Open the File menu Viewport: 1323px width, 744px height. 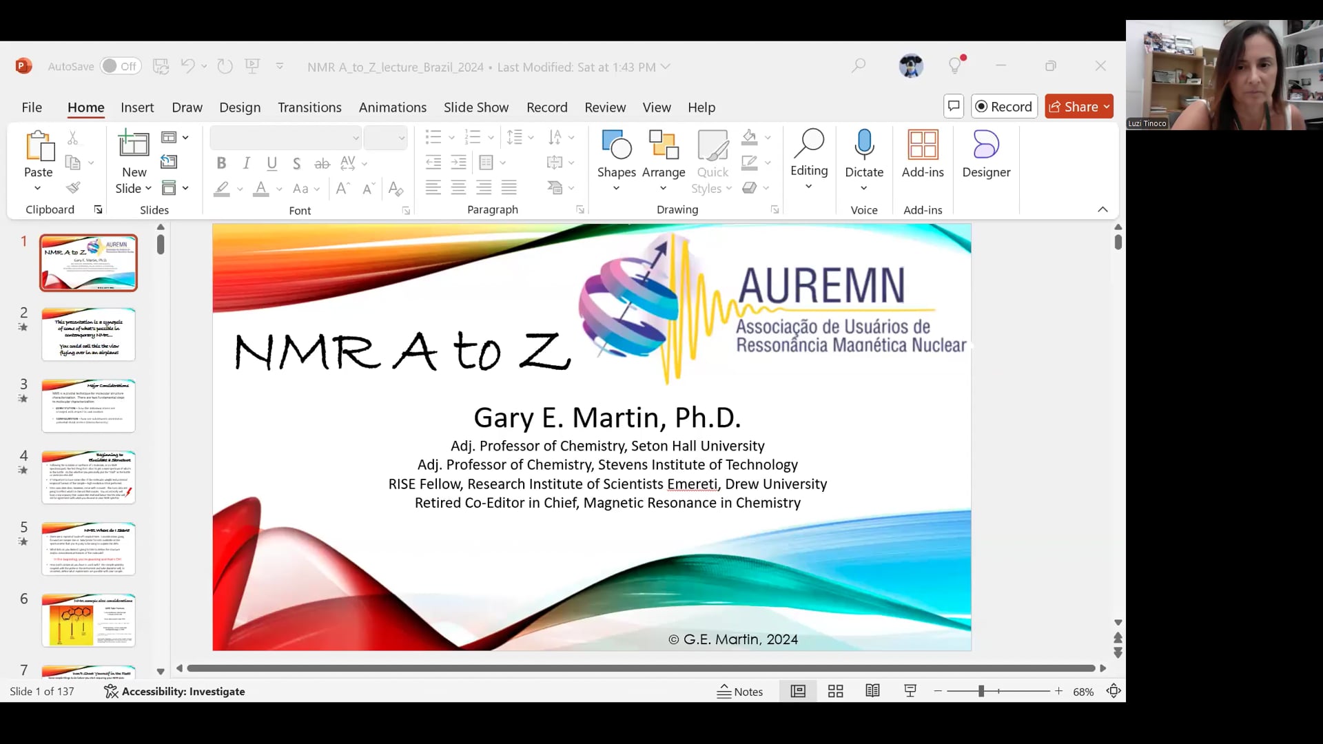[32, 107]
